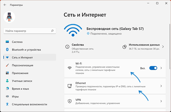Click the Wi-Fi row signal icon
Image resolution: width=171 pixels, height=112 pixels.
70,68
